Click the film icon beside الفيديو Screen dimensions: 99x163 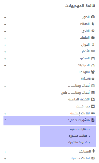tap(93, 58)
